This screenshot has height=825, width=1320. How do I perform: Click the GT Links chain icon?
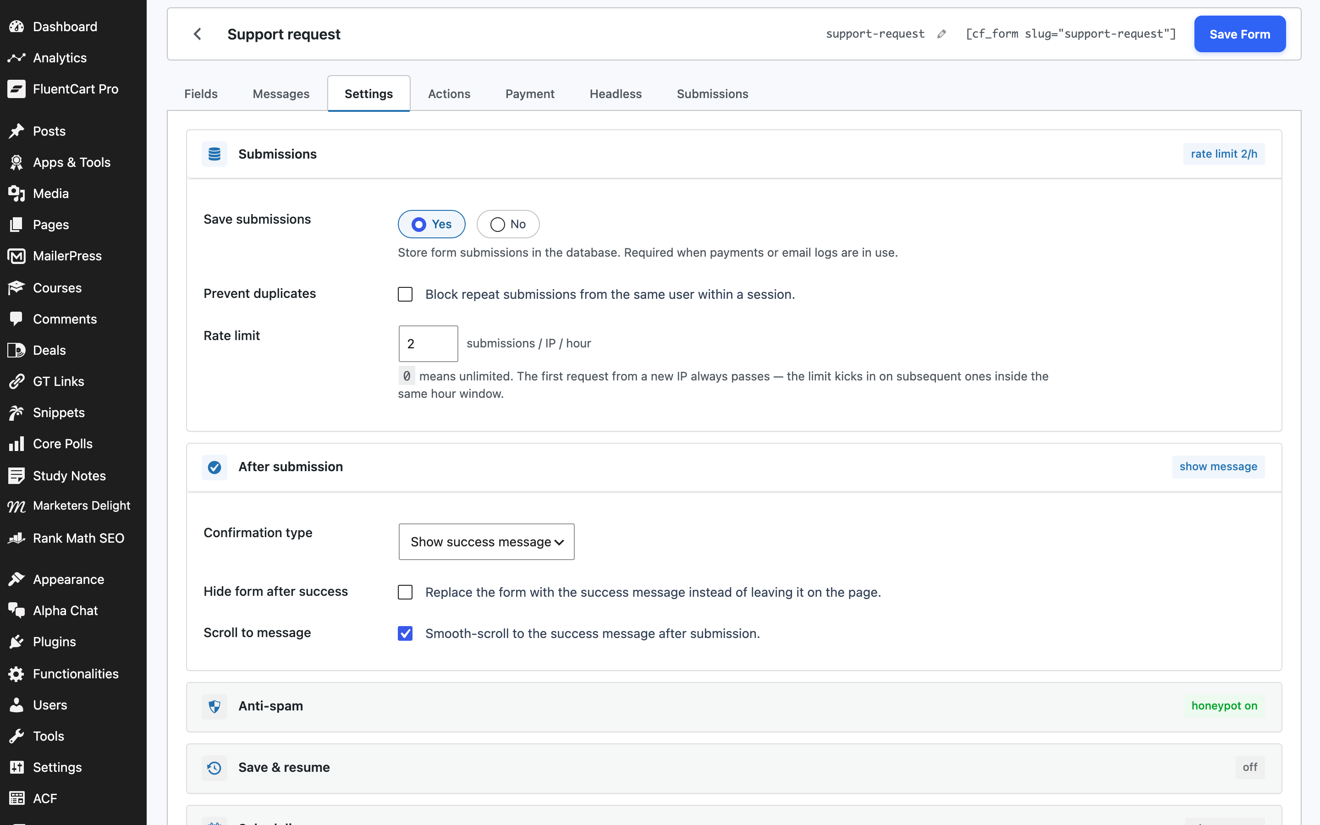coord(16,381)
